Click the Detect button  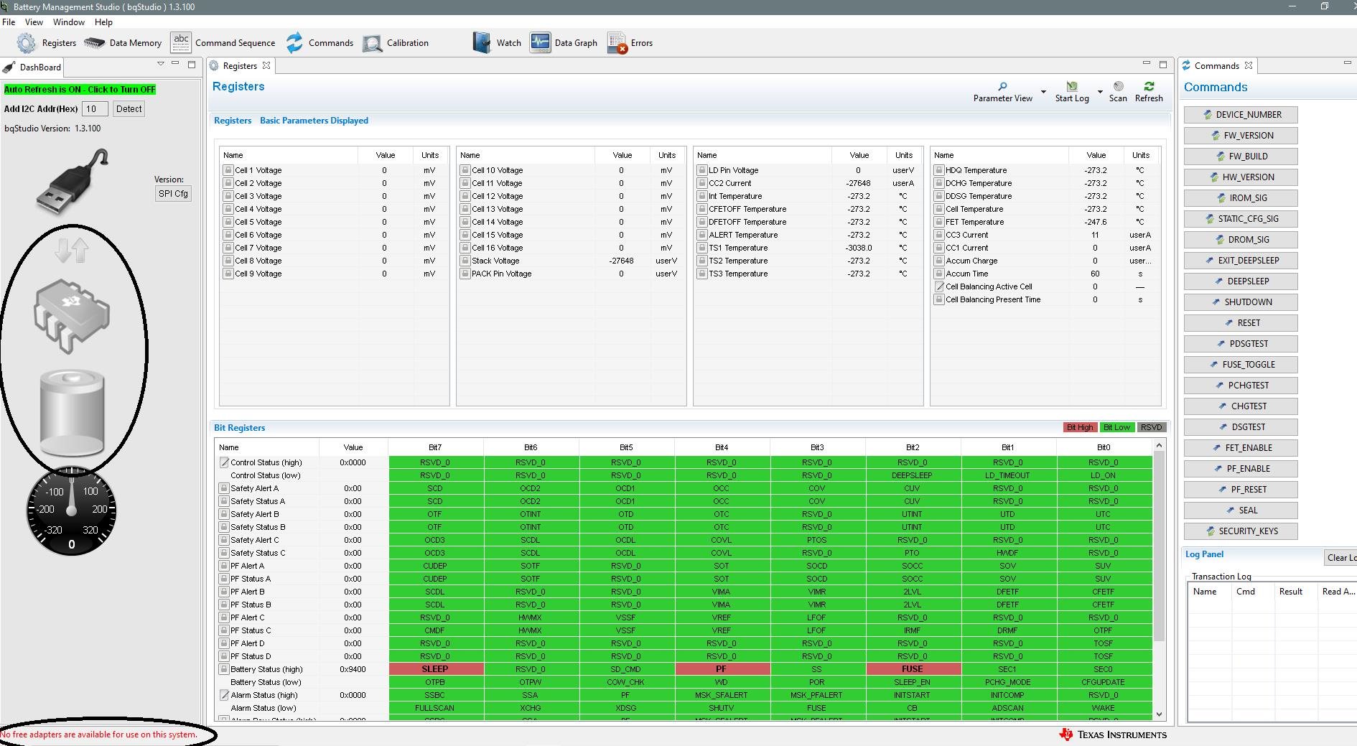129,108
